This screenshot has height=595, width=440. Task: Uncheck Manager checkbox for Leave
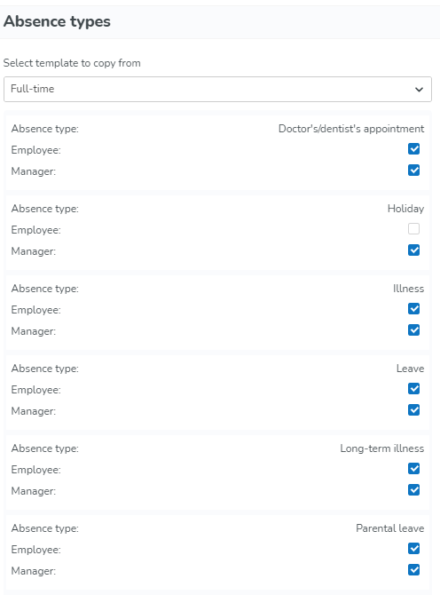coord(414,409)
